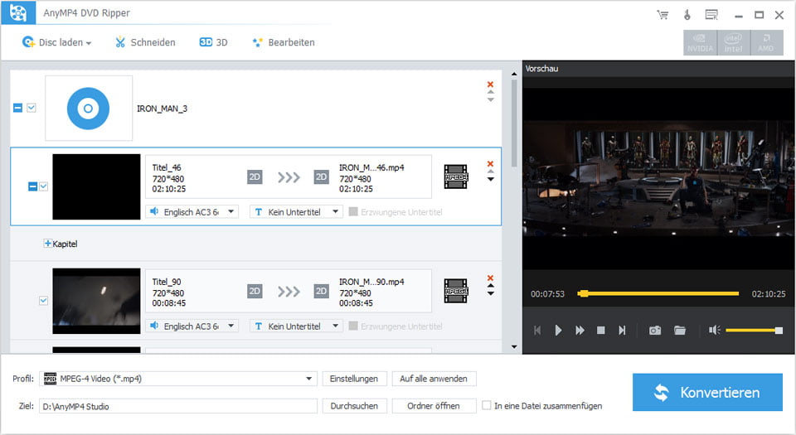
Task: Move IRON_MAN_3 disc entry up
Action: [x=490, y=92]
